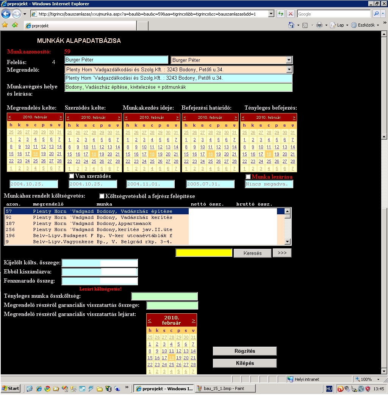The width and height of the screenshot is (388, 396).
Task: Open the Print options dropdown arrow
Action: [326, 25]
